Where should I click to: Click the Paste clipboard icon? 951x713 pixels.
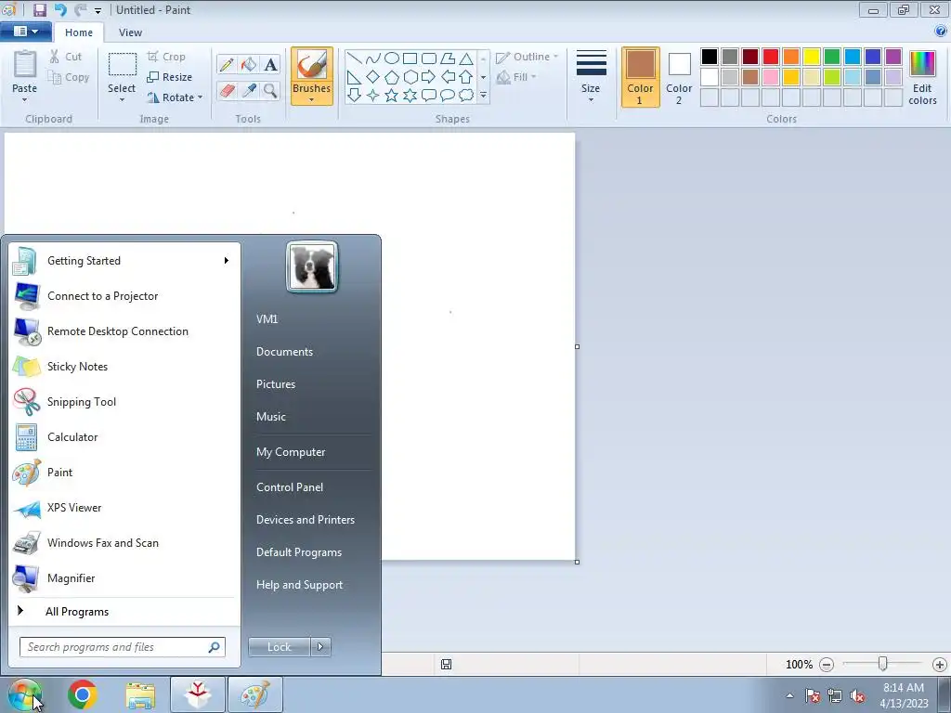[x=25, y=65]
